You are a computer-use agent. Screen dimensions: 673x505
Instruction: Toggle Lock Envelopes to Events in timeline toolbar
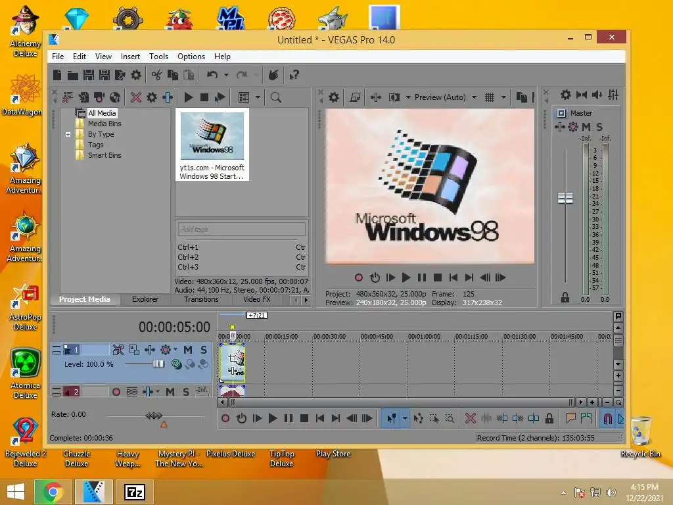[x=549, y=418]
